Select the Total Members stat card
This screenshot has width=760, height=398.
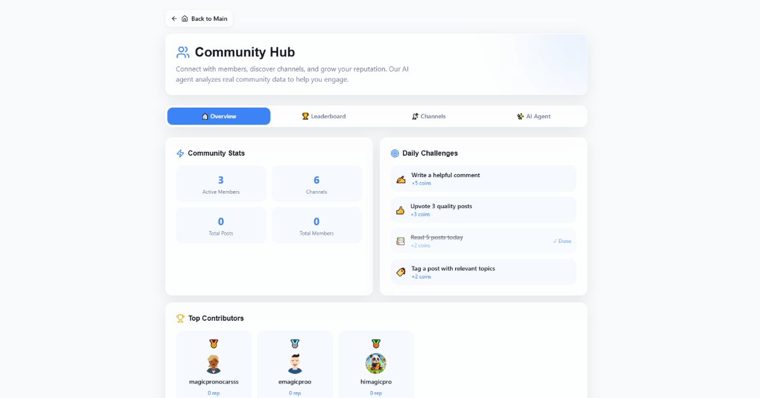pyautogui.click(x=317, y=225)
